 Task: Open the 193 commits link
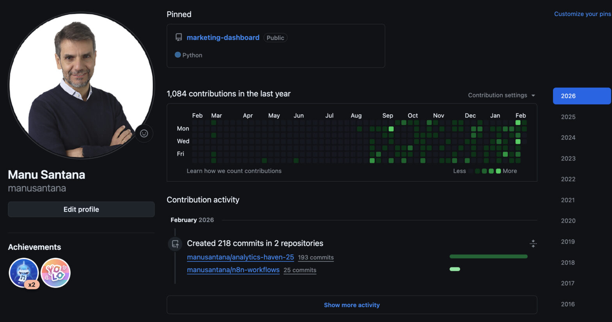pos(316,258)
